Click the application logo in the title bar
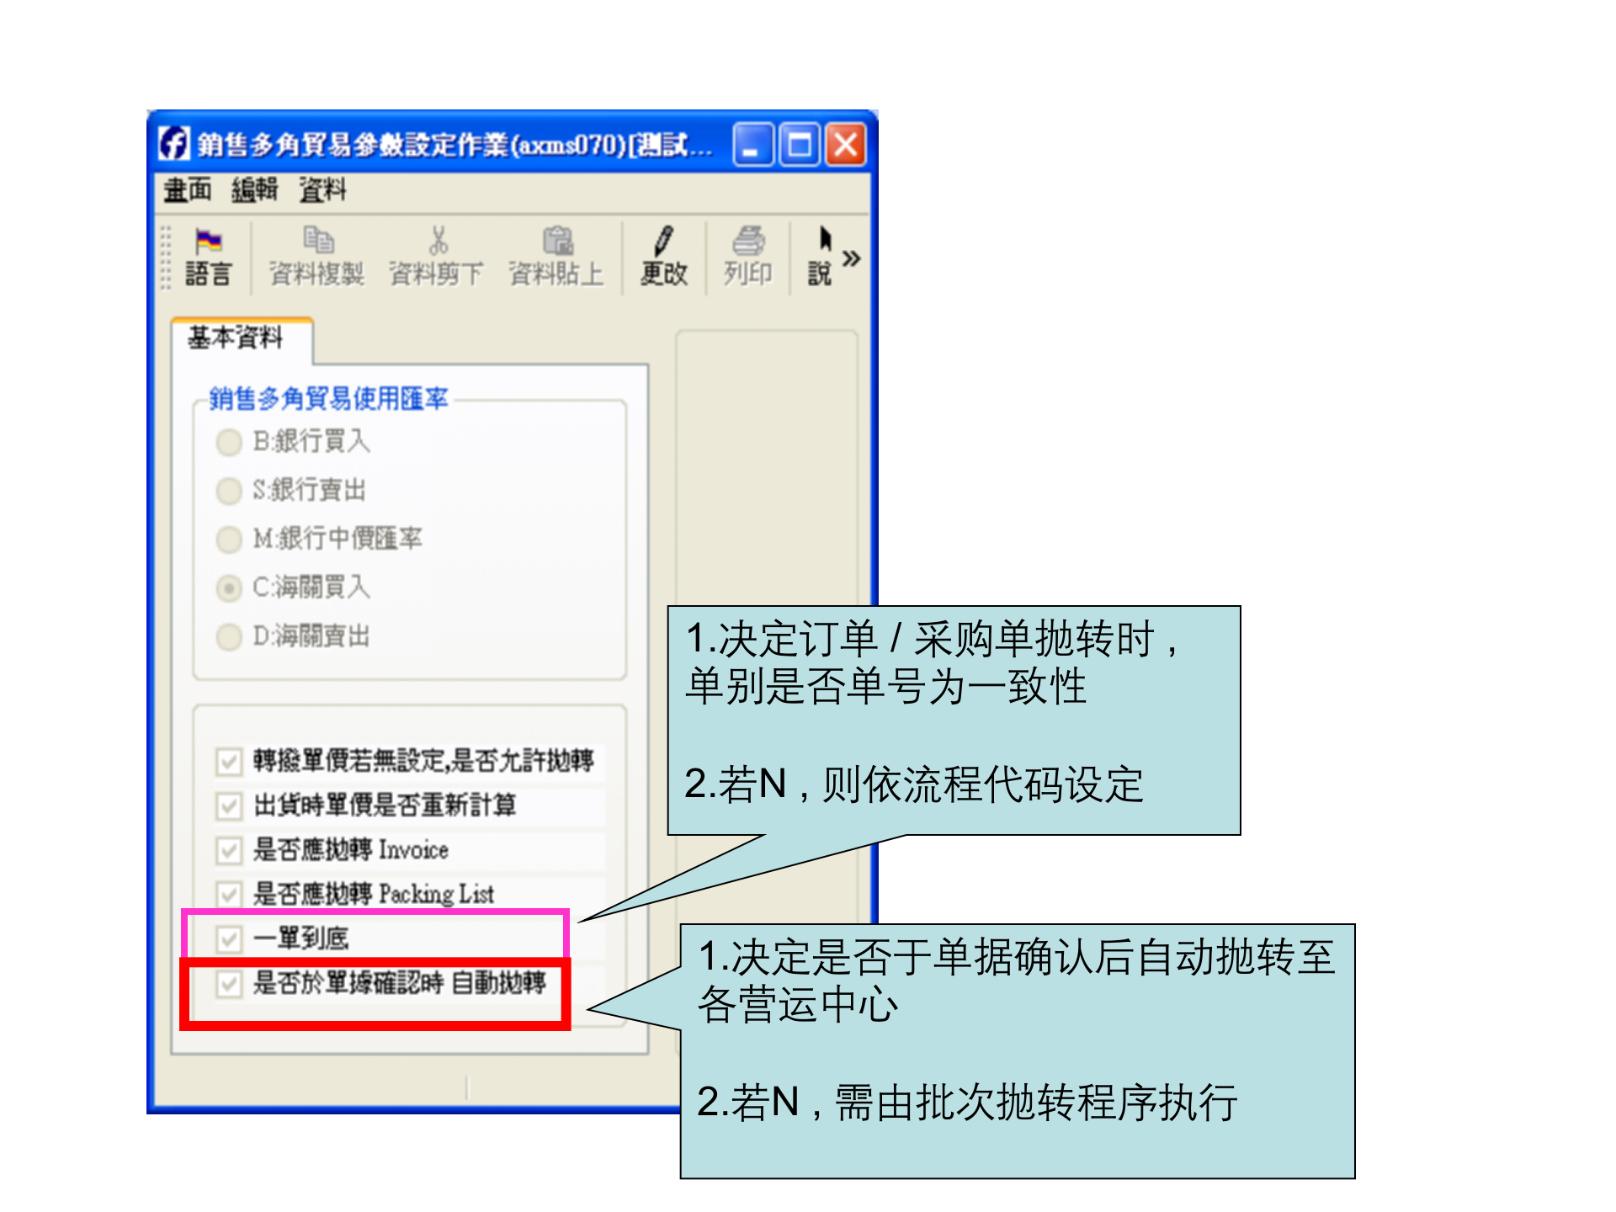 coord(174,145)
